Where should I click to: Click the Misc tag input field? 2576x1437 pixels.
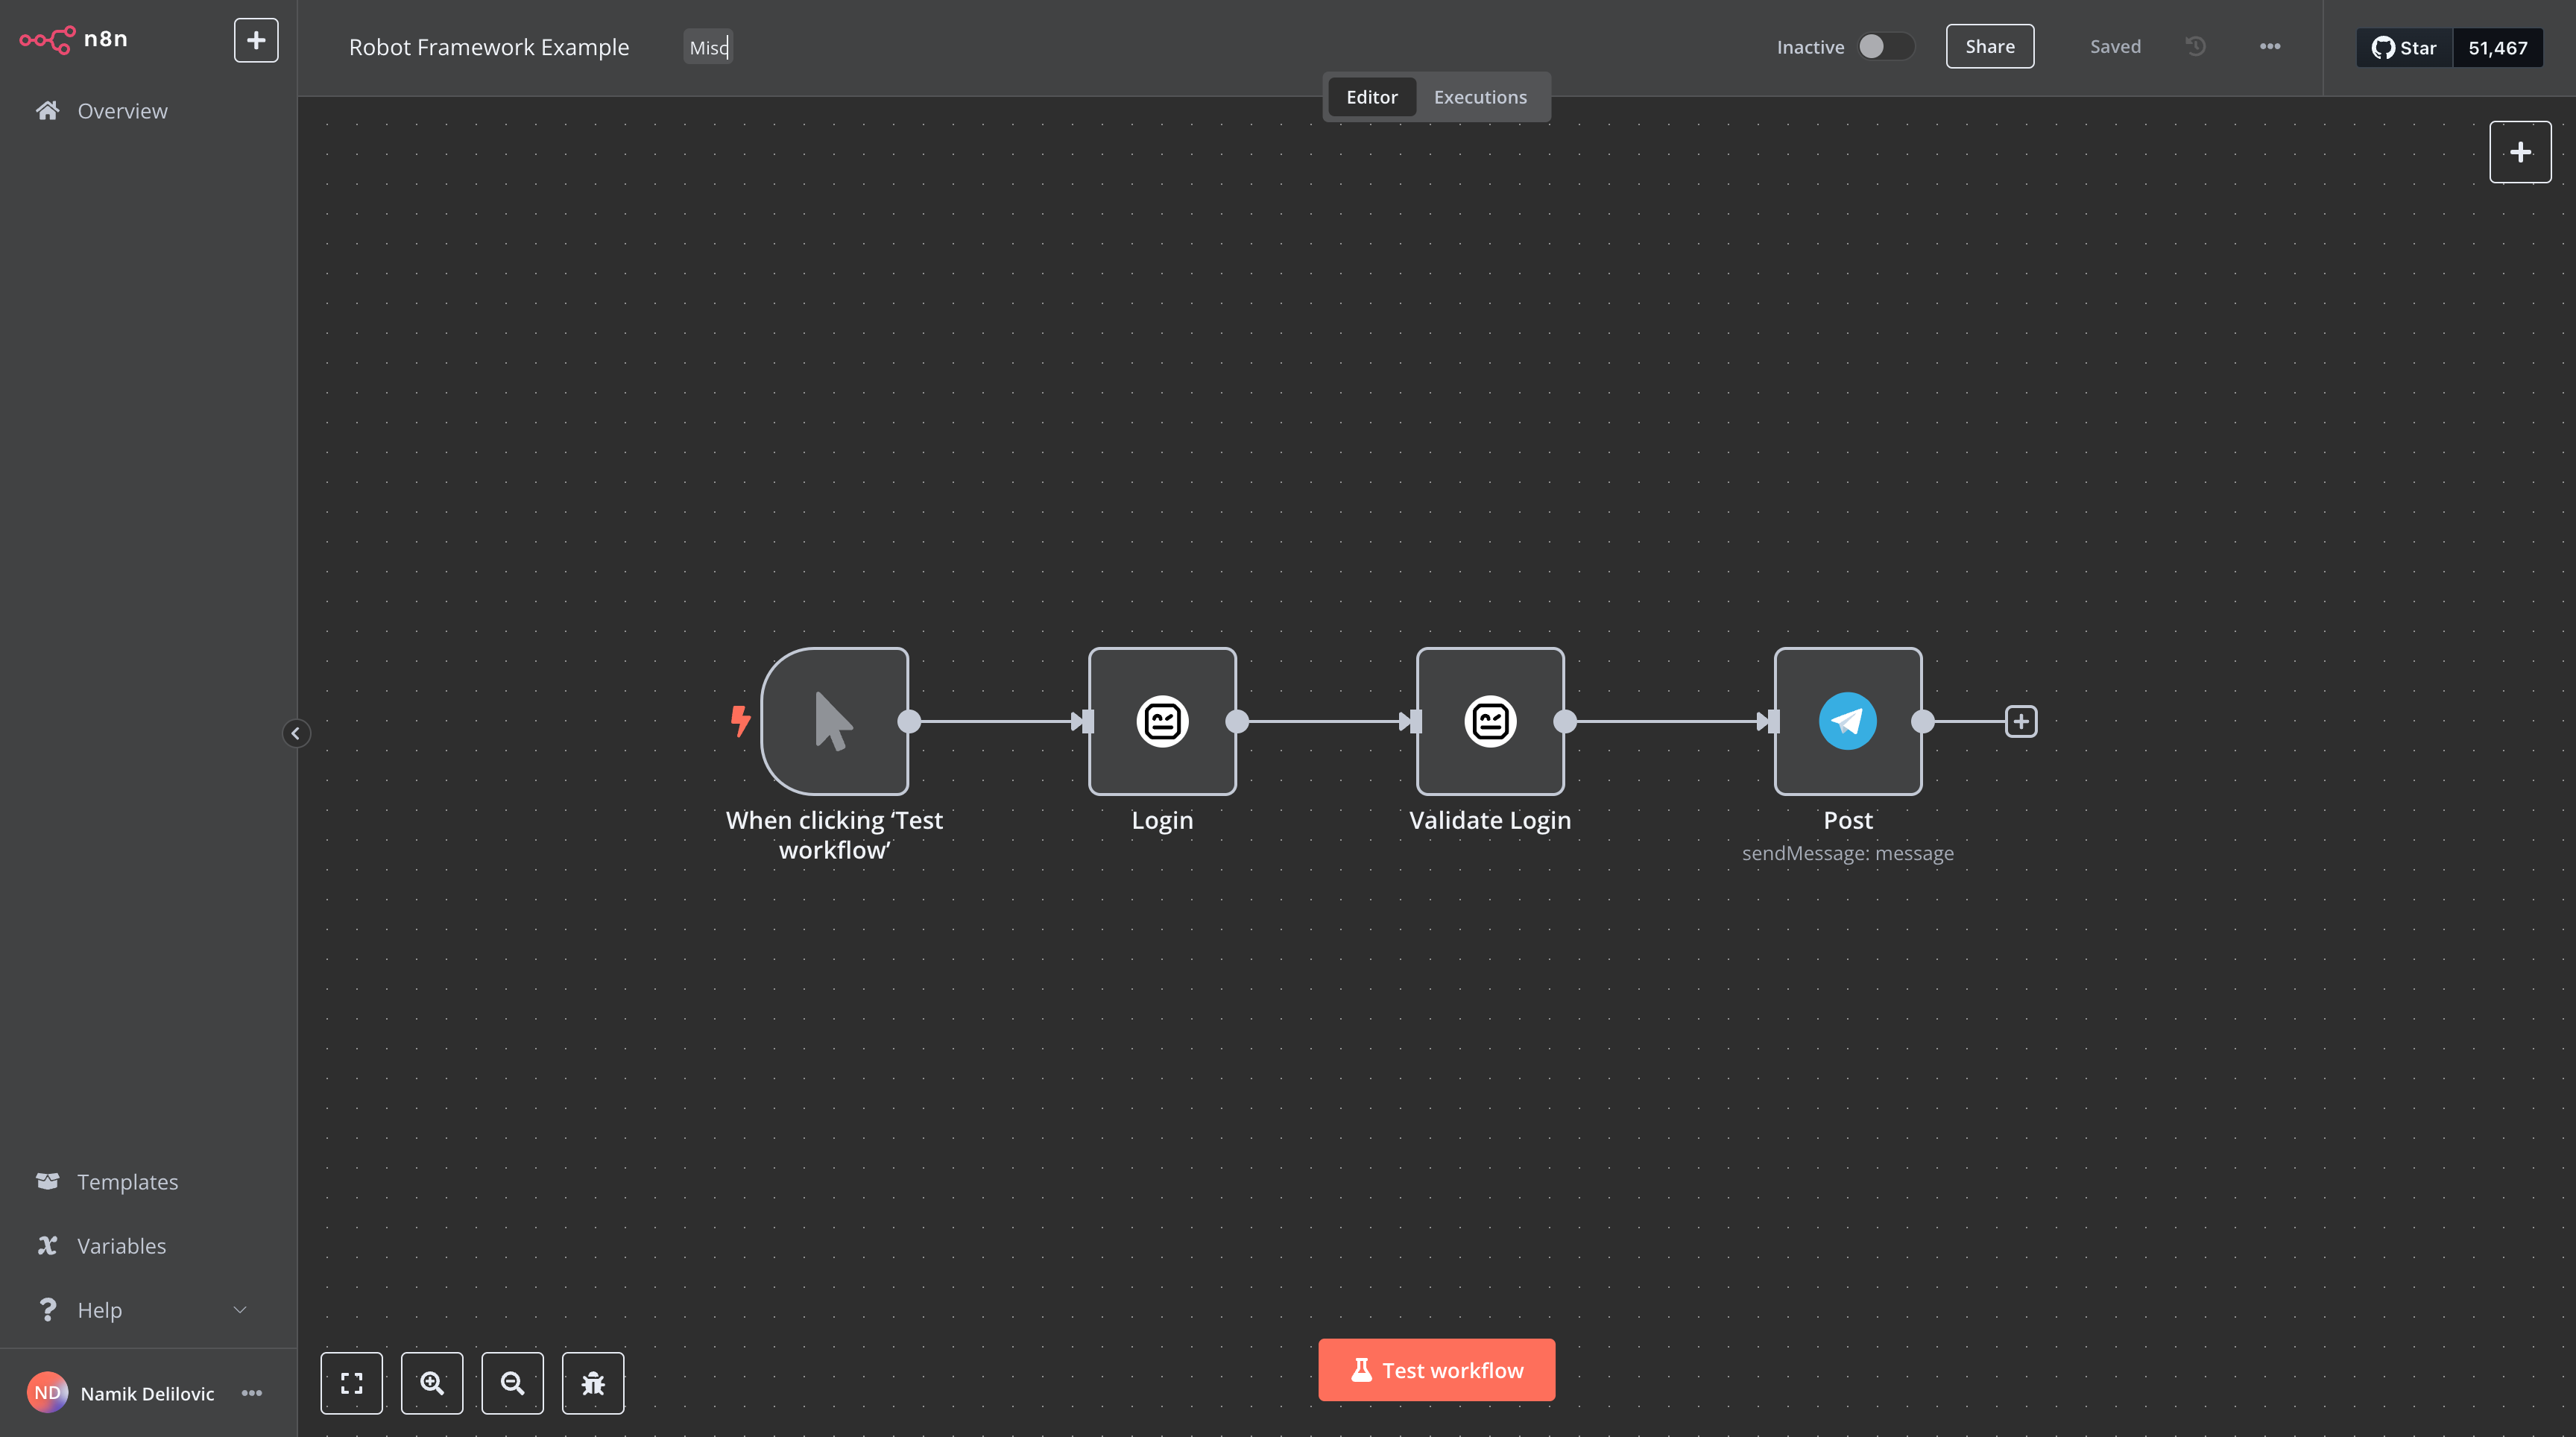(708, 47)
